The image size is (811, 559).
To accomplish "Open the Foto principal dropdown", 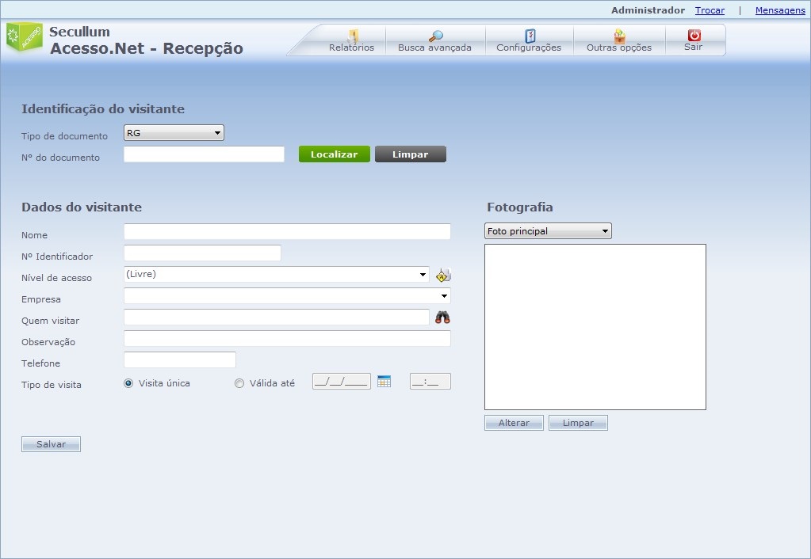I will pos(548,231).
